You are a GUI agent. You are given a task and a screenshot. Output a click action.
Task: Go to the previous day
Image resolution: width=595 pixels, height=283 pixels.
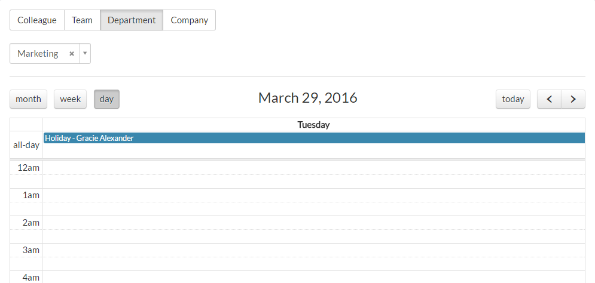(549, 99)
